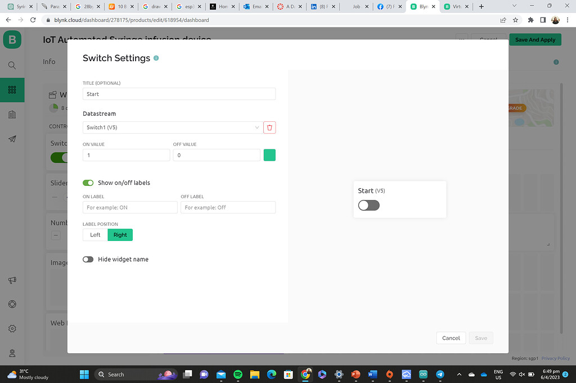
Task: Click the taskbar Search box
Action: pos(136,374)
